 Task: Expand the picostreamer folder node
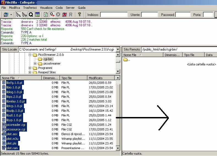(35, 63)
